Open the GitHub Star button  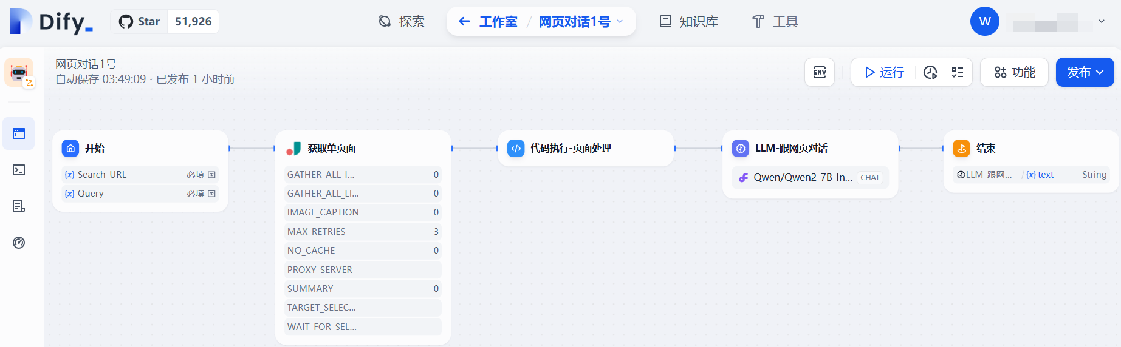[139, 22]
